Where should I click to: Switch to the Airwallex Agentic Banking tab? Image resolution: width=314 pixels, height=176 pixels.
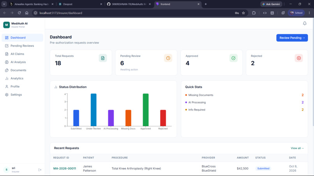pos(32,4)
